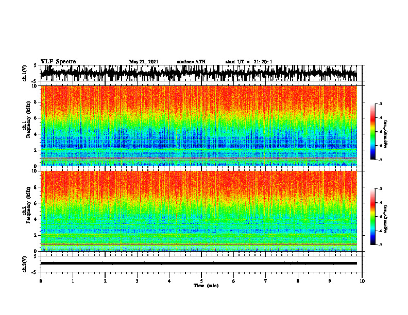Click the "-7" label on ch.1 color bar
The height and width of the screenshot is (315, 408).
pyautogui.click(x=380, y=160)
